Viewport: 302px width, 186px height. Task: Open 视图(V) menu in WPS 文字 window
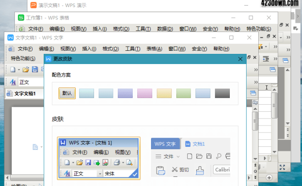click(x=68, y=49)
